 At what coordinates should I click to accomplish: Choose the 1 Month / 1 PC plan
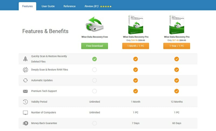[136, 46]
